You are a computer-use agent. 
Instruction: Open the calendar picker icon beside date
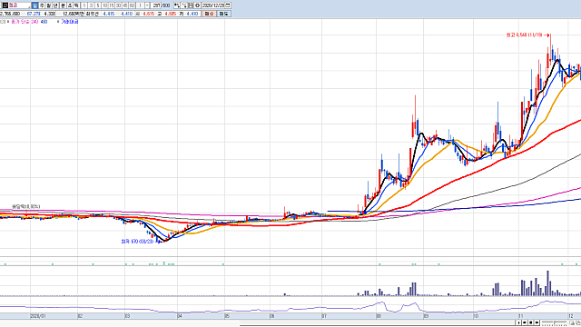pyautogui.click(x=228, y=5)
